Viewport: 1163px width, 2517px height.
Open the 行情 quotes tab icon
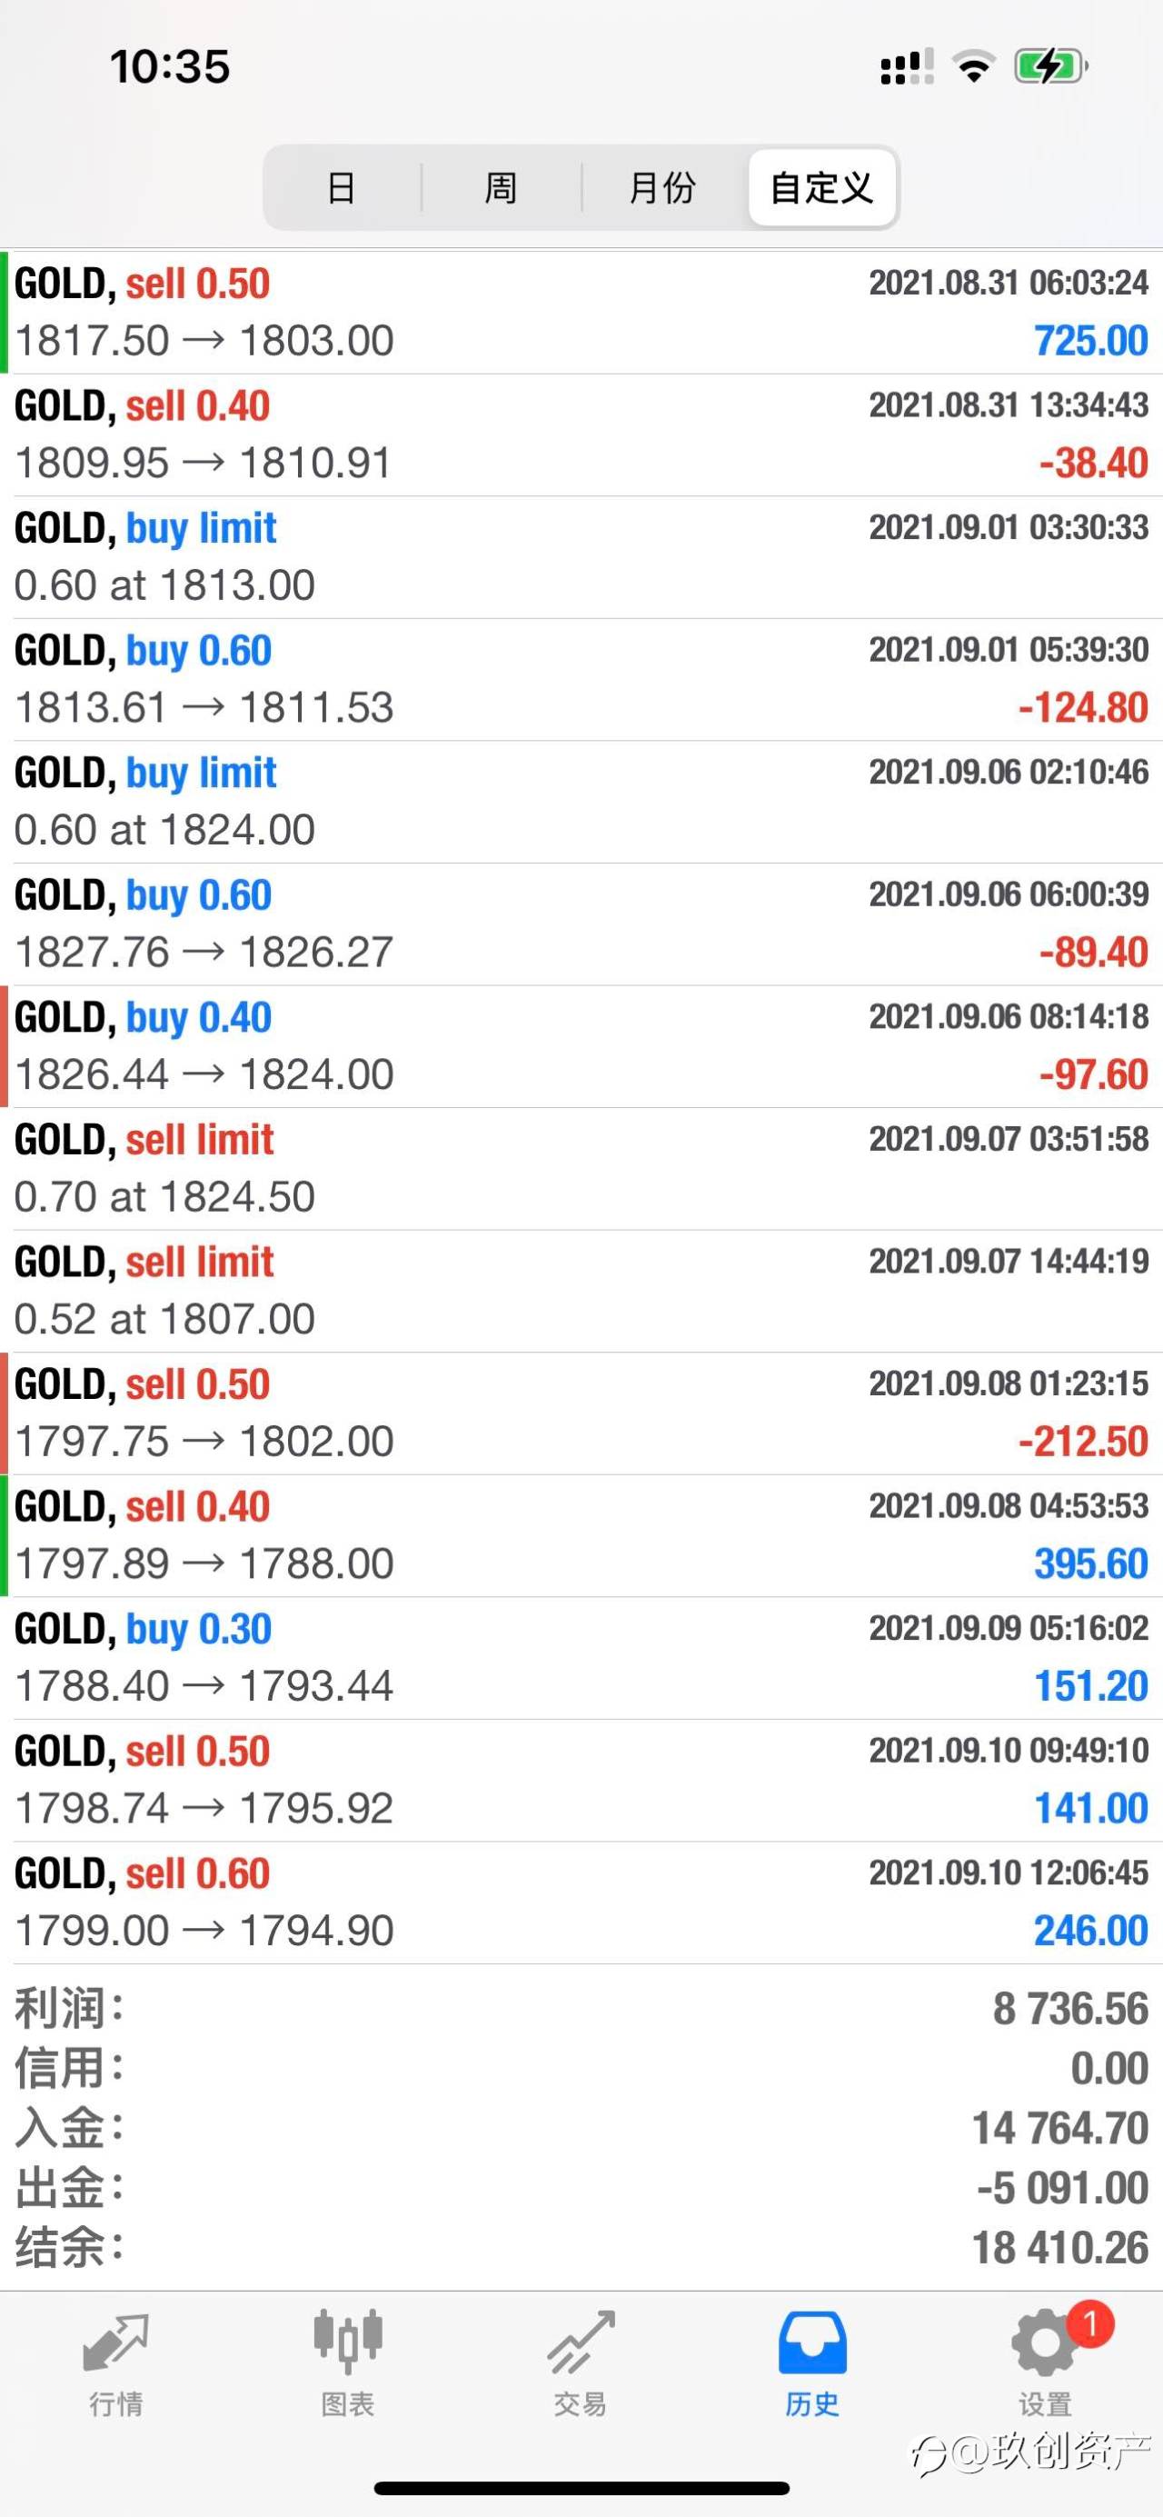click(116, 2343)
